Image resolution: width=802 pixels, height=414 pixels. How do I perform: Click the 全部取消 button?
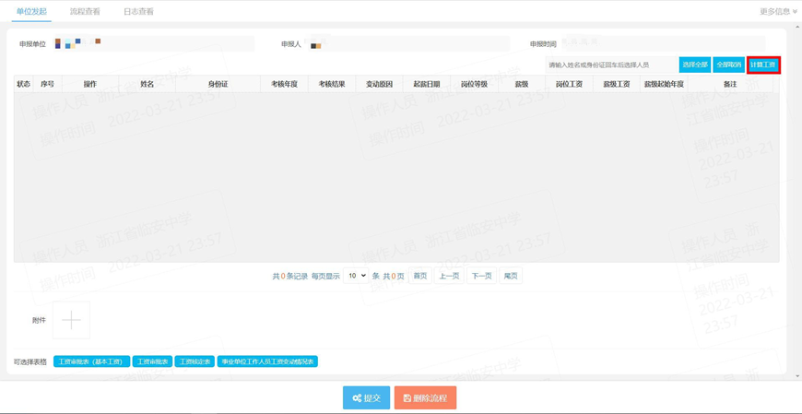[729, 65]
